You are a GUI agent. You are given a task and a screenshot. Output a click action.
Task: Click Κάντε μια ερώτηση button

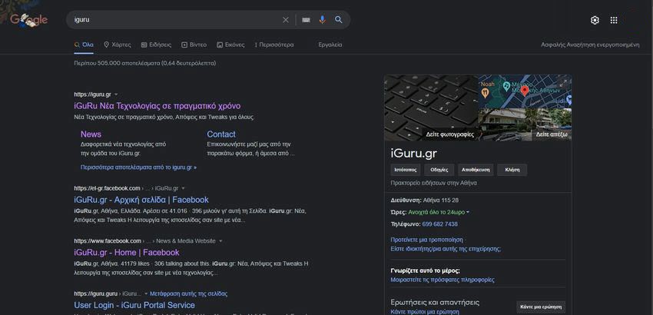coord(541,307)
